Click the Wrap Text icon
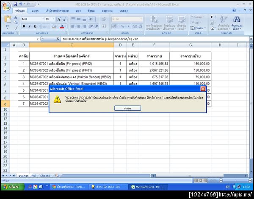The image size is (254, 199). [x=104, y=20]
